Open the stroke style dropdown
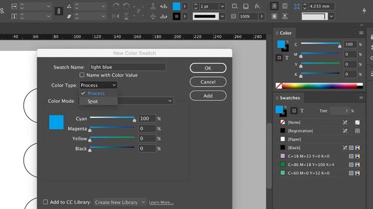The height and width of the screenshot is (209, 373). pyautogui.click(x=222, y=16)
